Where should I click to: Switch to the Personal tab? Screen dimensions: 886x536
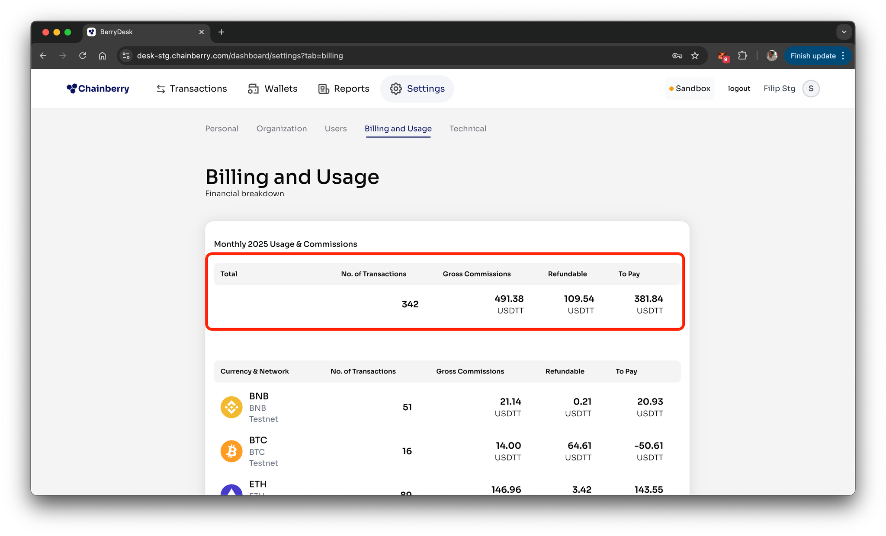point(221,128)
